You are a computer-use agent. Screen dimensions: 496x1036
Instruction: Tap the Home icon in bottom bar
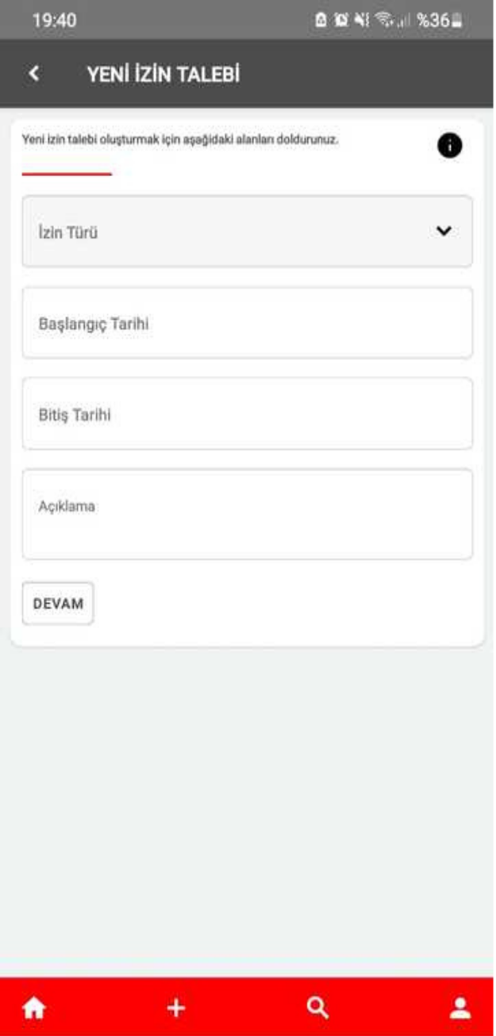[34, 1008]
